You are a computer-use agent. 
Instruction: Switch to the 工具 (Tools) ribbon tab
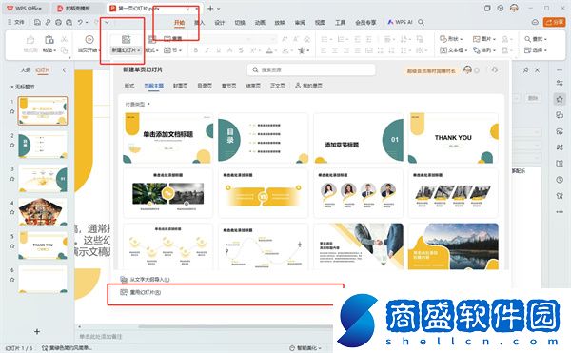click(340, 22)
